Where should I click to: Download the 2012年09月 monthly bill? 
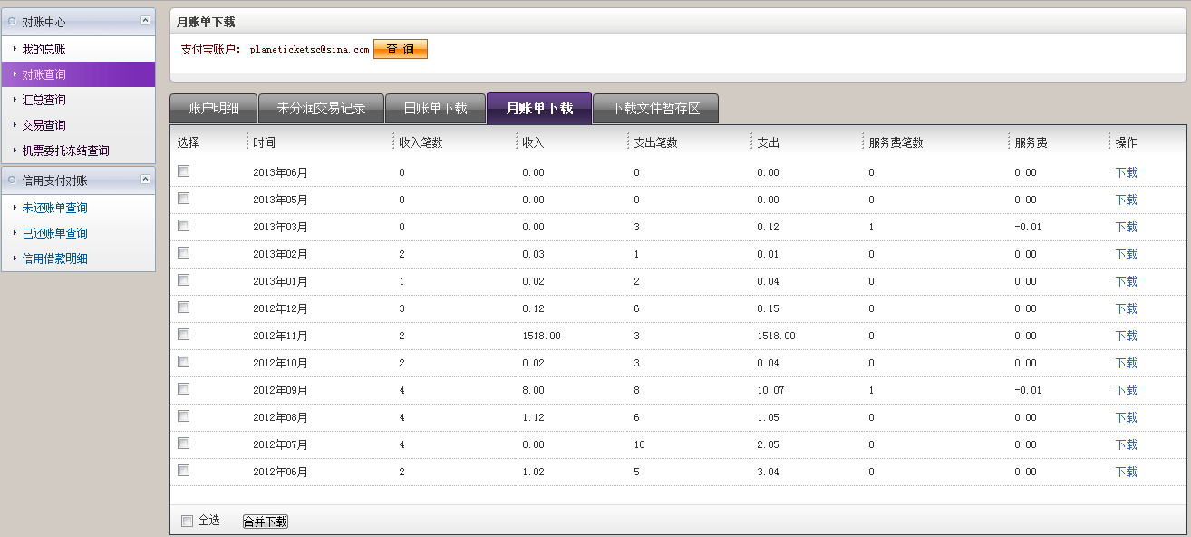pyautogui.click(x=1126, y=390)
